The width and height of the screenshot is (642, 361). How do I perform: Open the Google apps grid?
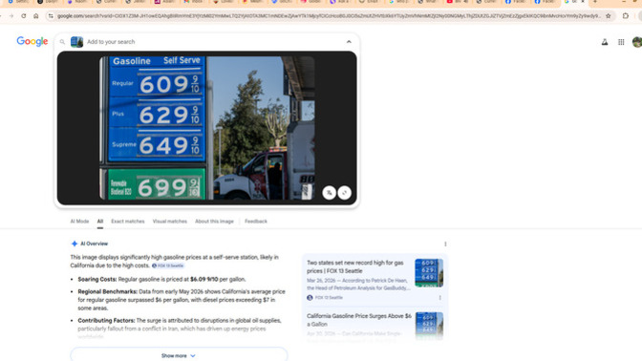click(x=621, y=42)
